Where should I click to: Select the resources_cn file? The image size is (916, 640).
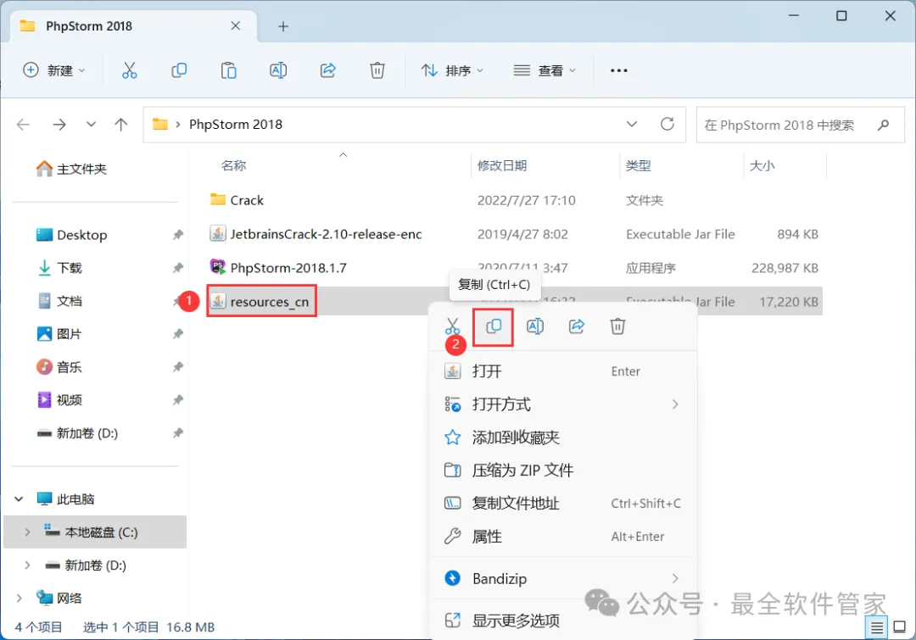tap(261, 301)
